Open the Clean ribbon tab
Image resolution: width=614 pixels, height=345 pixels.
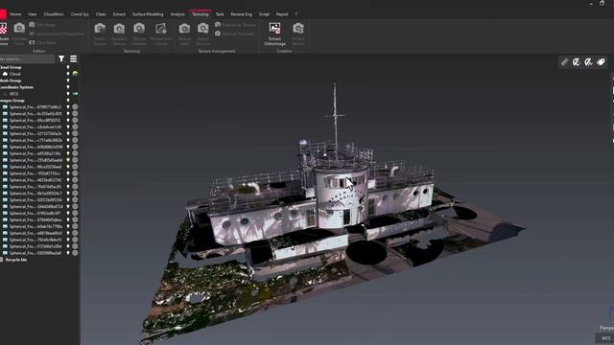pyautogui.click(x=101, y=14)
